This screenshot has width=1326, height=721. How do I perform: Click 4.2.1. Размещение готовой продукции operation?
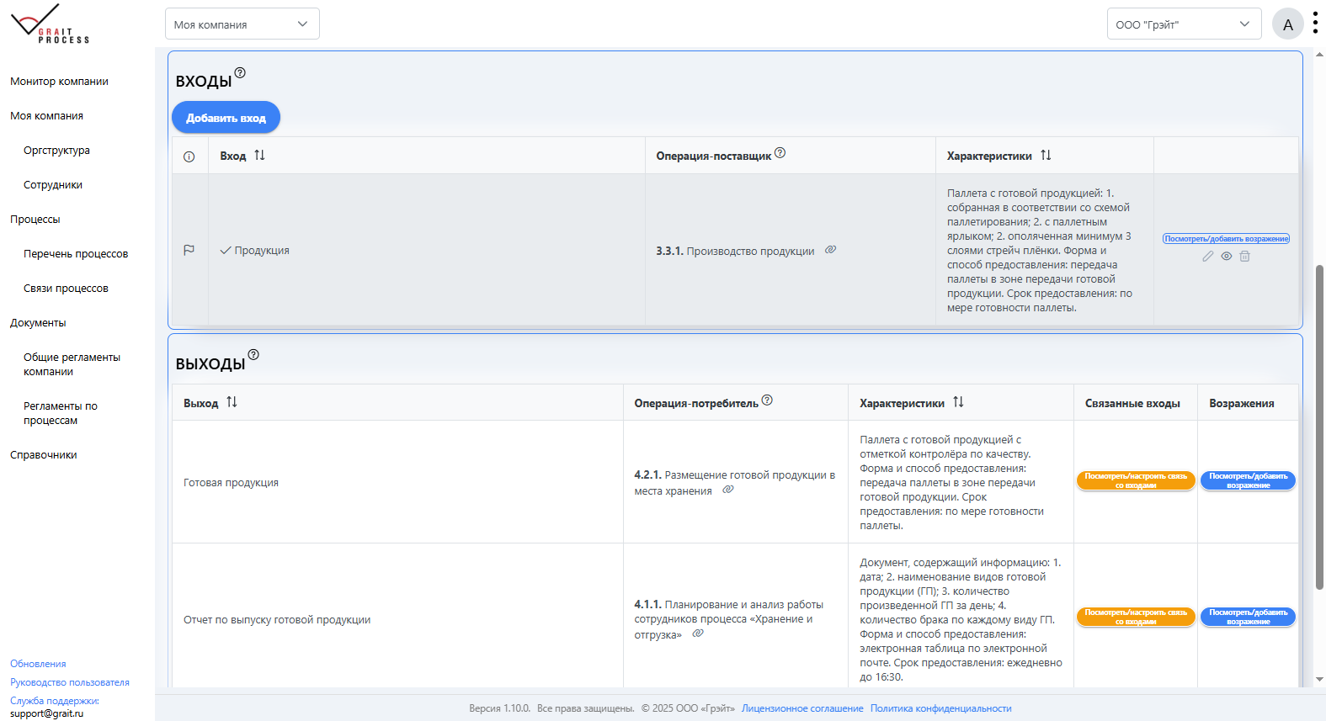(x=734, y=483)
